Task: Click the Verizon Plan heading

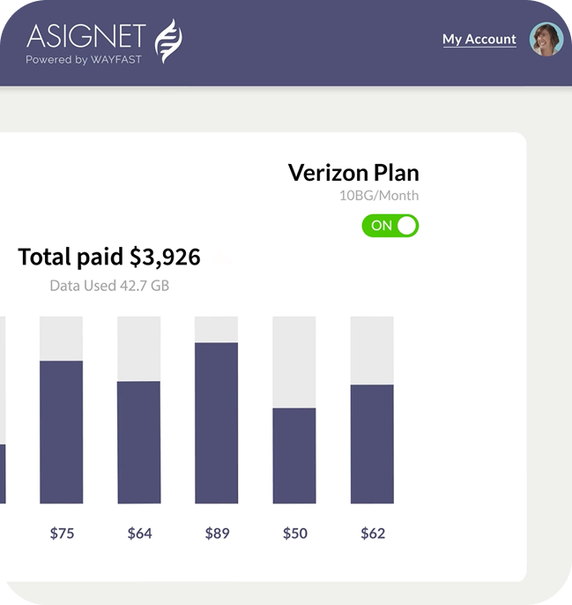Action: [353, 173]
